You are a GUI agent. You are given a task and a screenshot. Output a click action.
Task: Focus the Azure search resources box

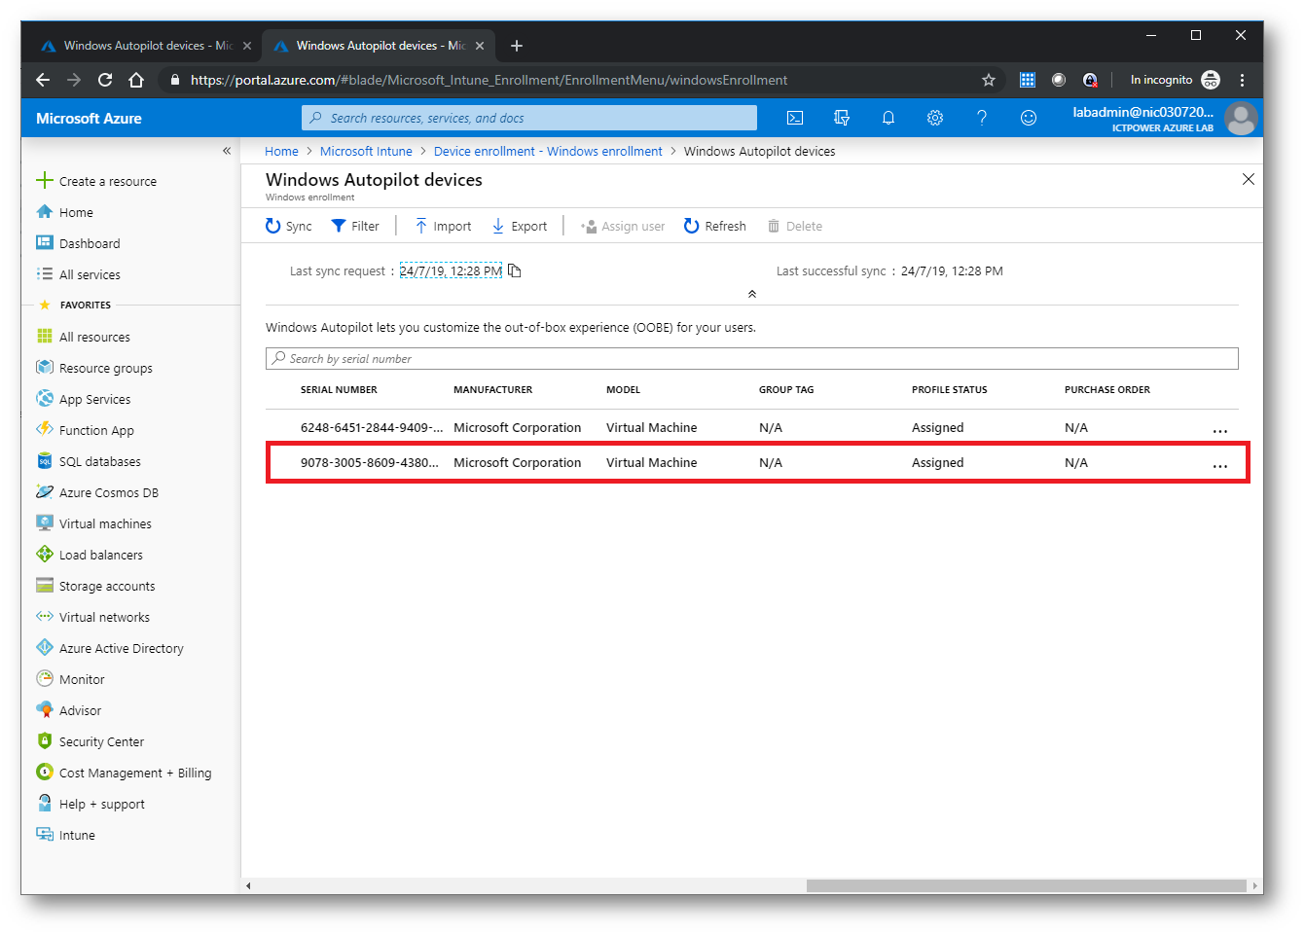[529, 118]
